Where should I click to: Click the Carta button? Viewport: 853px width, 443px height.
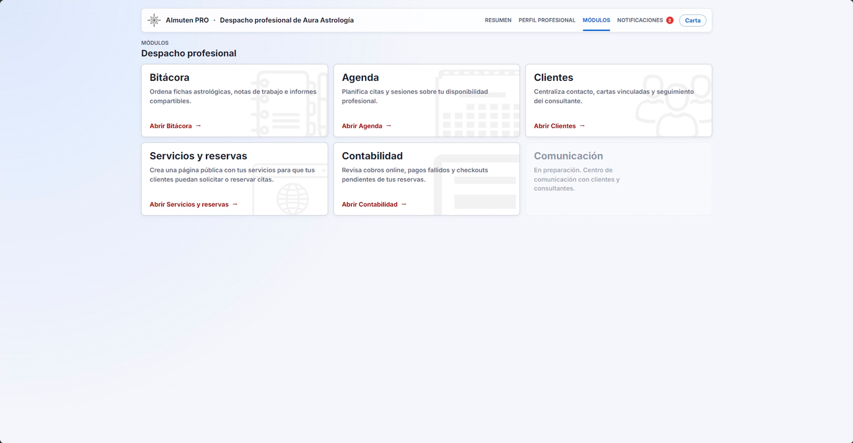[x=692, y=21]
